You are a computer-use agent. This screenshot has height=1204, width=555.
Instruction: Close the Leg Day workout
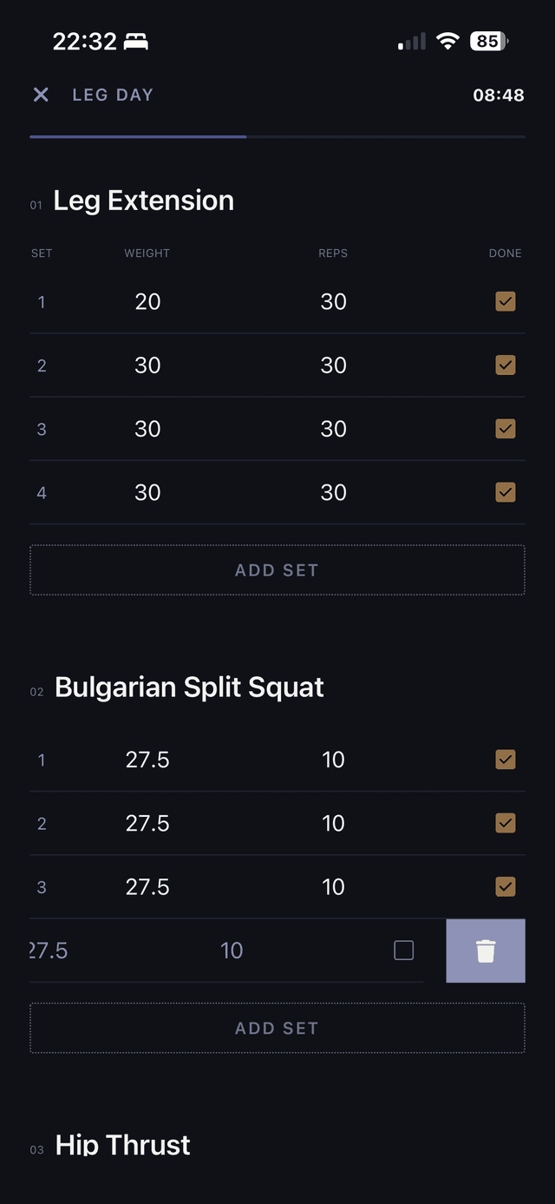coord(41,95)
